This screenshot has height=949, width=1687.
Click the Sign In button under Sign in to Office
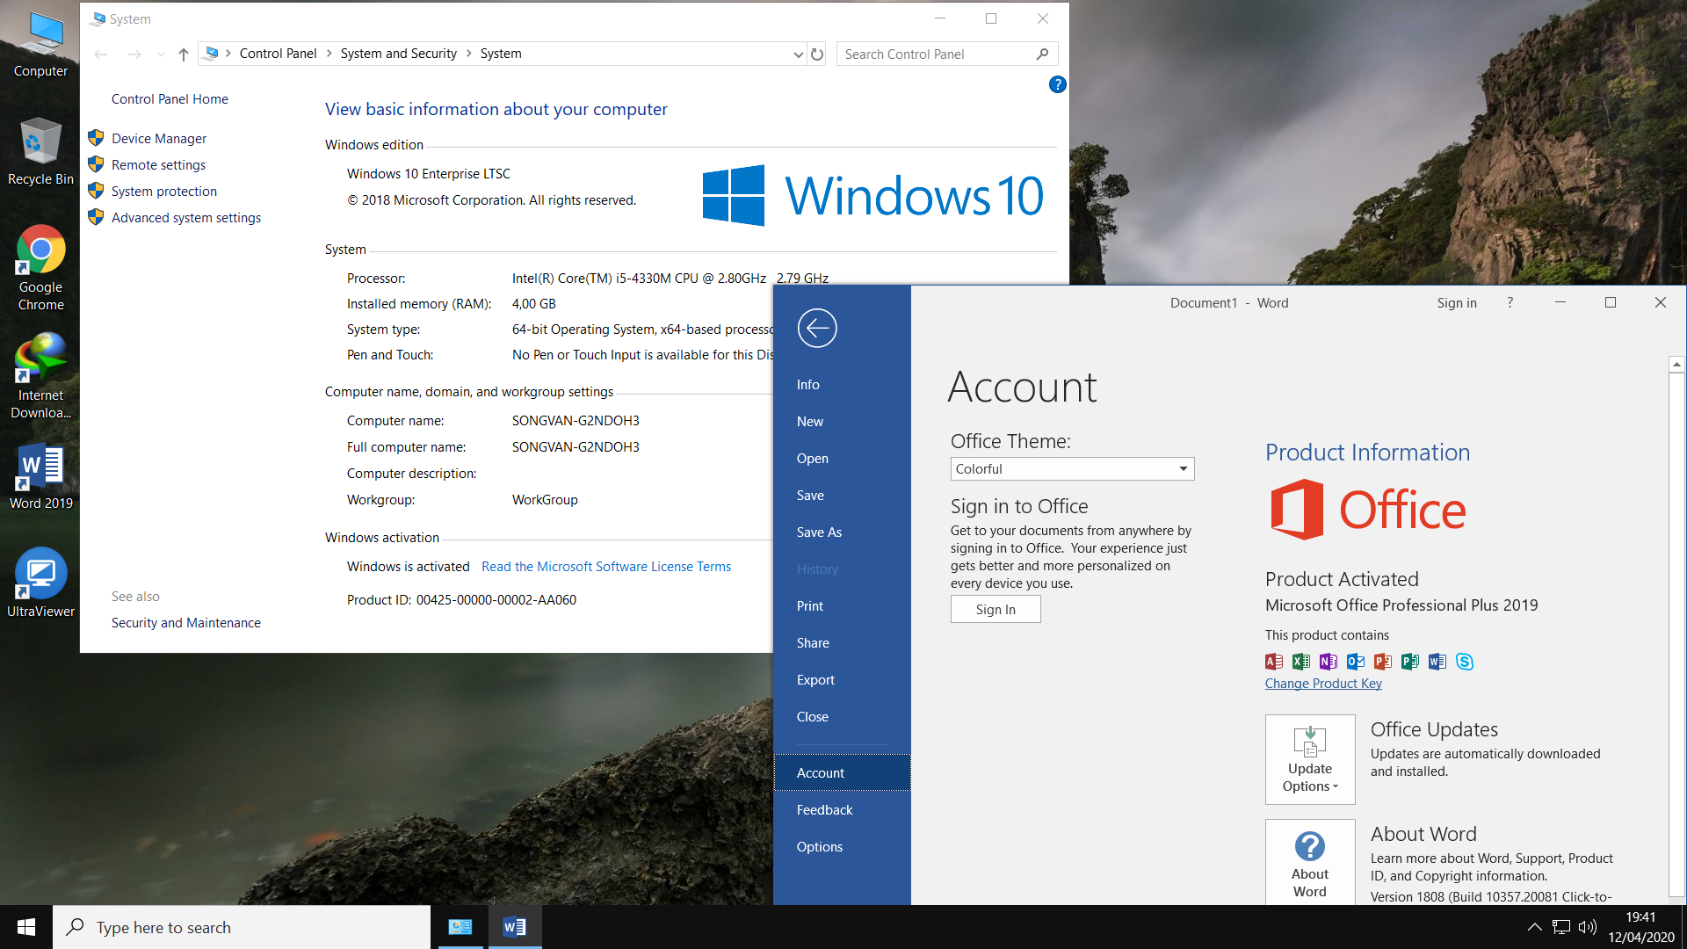point(996,610)
